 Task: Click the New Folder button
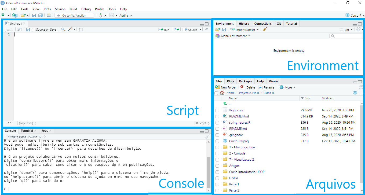pyautogui.click(x=226, y=87)
